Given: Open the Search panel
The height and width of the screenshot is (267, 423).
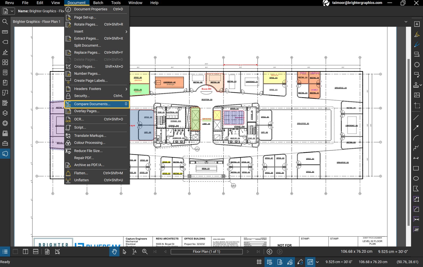Looking at the screenshot, I should (x=5, y=22).
